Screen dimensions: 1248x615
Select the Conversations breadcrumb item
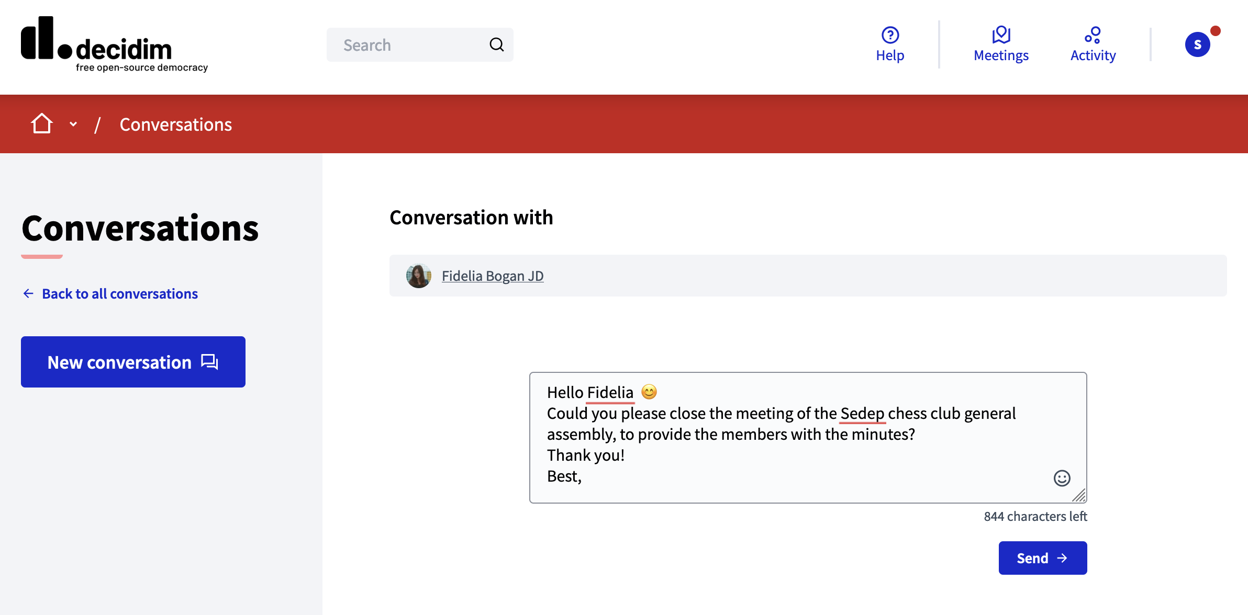click(175, 124)
